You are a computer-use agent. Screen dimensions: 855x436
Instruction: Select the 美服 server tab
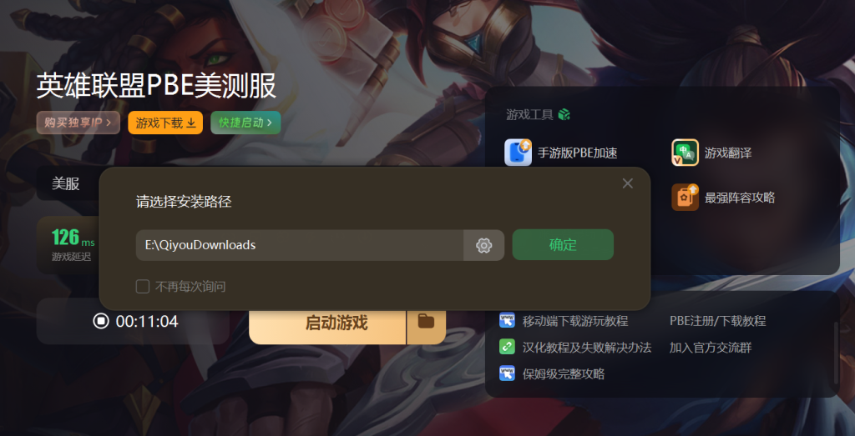[66, 184]
